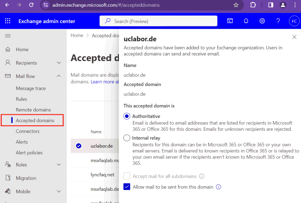Open the settings gear in header
This screenshot has height=203, width=301.
click(x=262, y=21)
